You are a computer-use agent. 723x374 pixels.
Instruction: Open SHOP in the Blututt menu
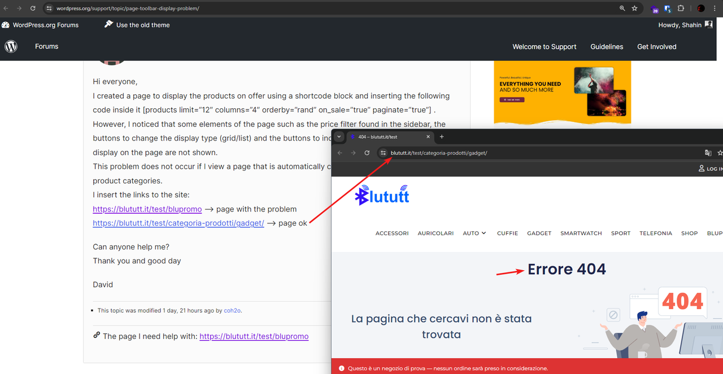(689, 233)
